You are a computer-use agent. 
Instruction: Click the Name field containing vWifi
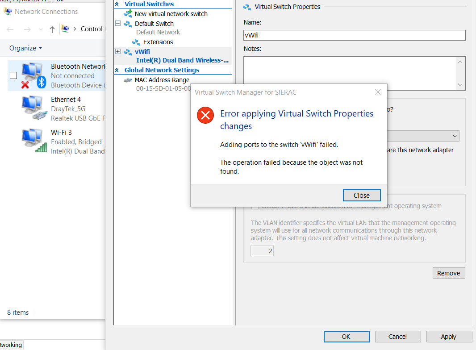pos(354,35)
